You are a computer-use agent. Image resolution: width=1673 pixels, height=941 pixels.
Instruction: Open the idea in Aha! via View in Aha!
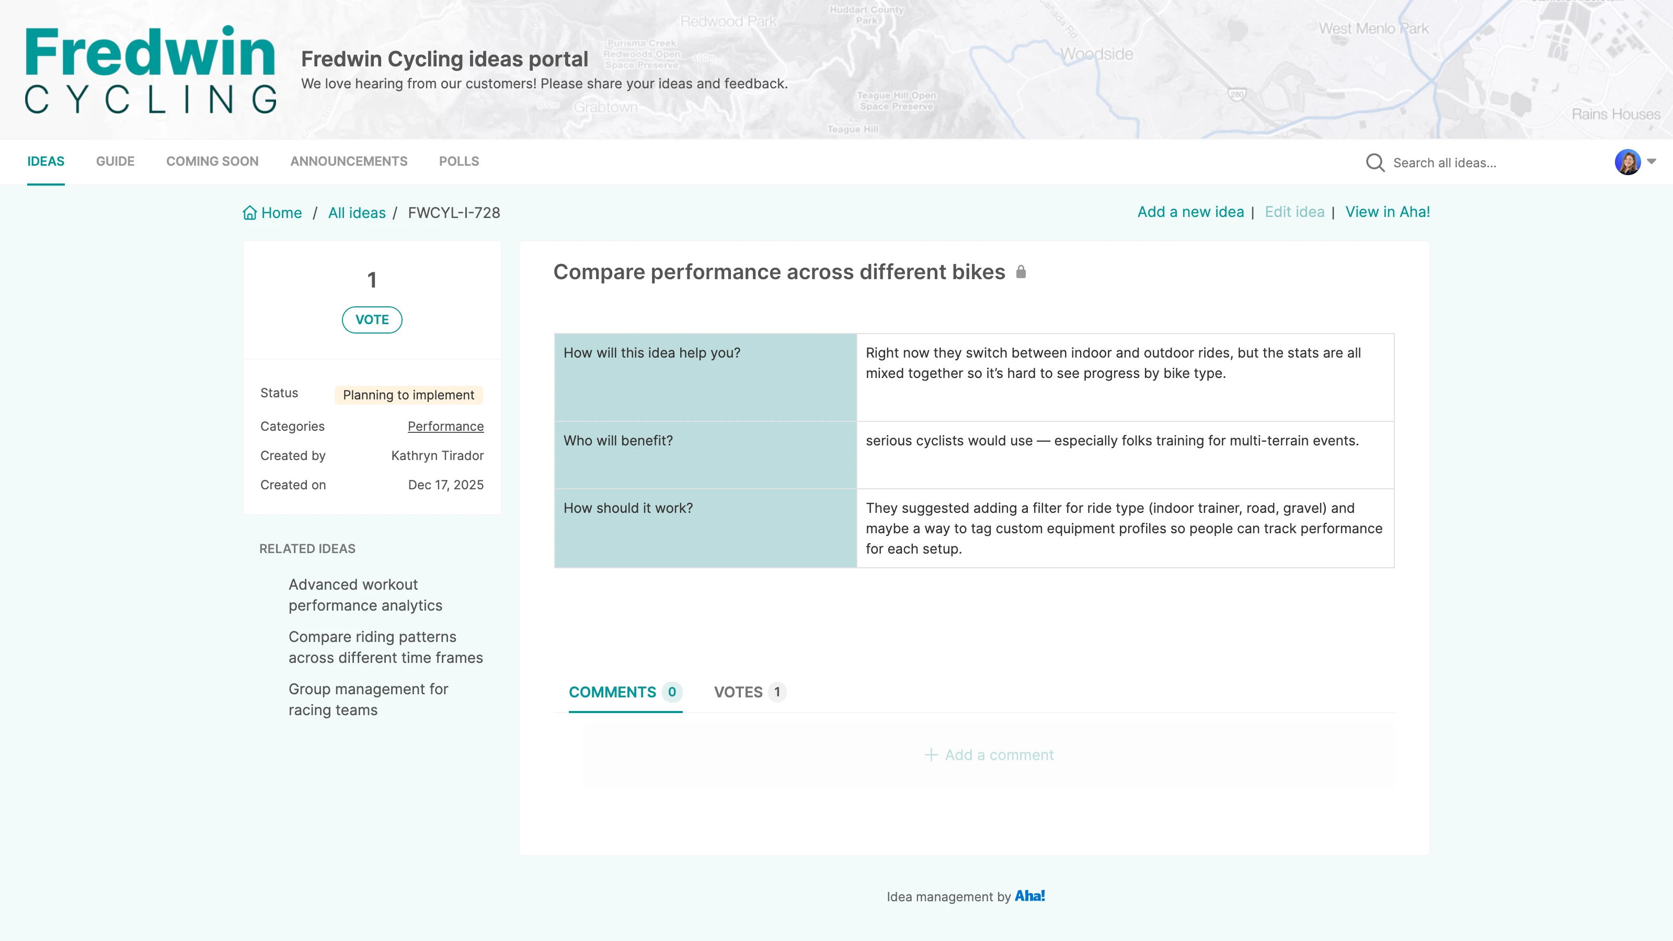pyautogui.click(x=1387, y=212)
